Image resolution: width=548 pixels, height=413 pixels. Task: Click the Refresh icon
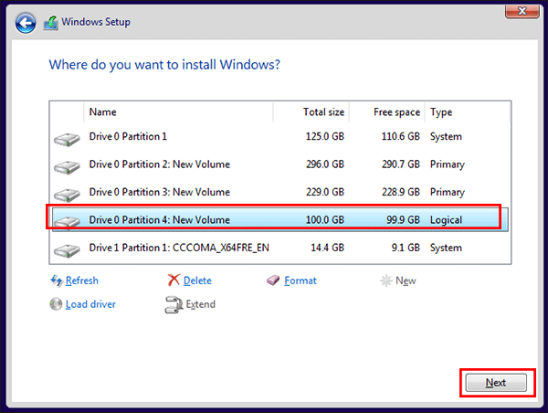pos(56,281)
